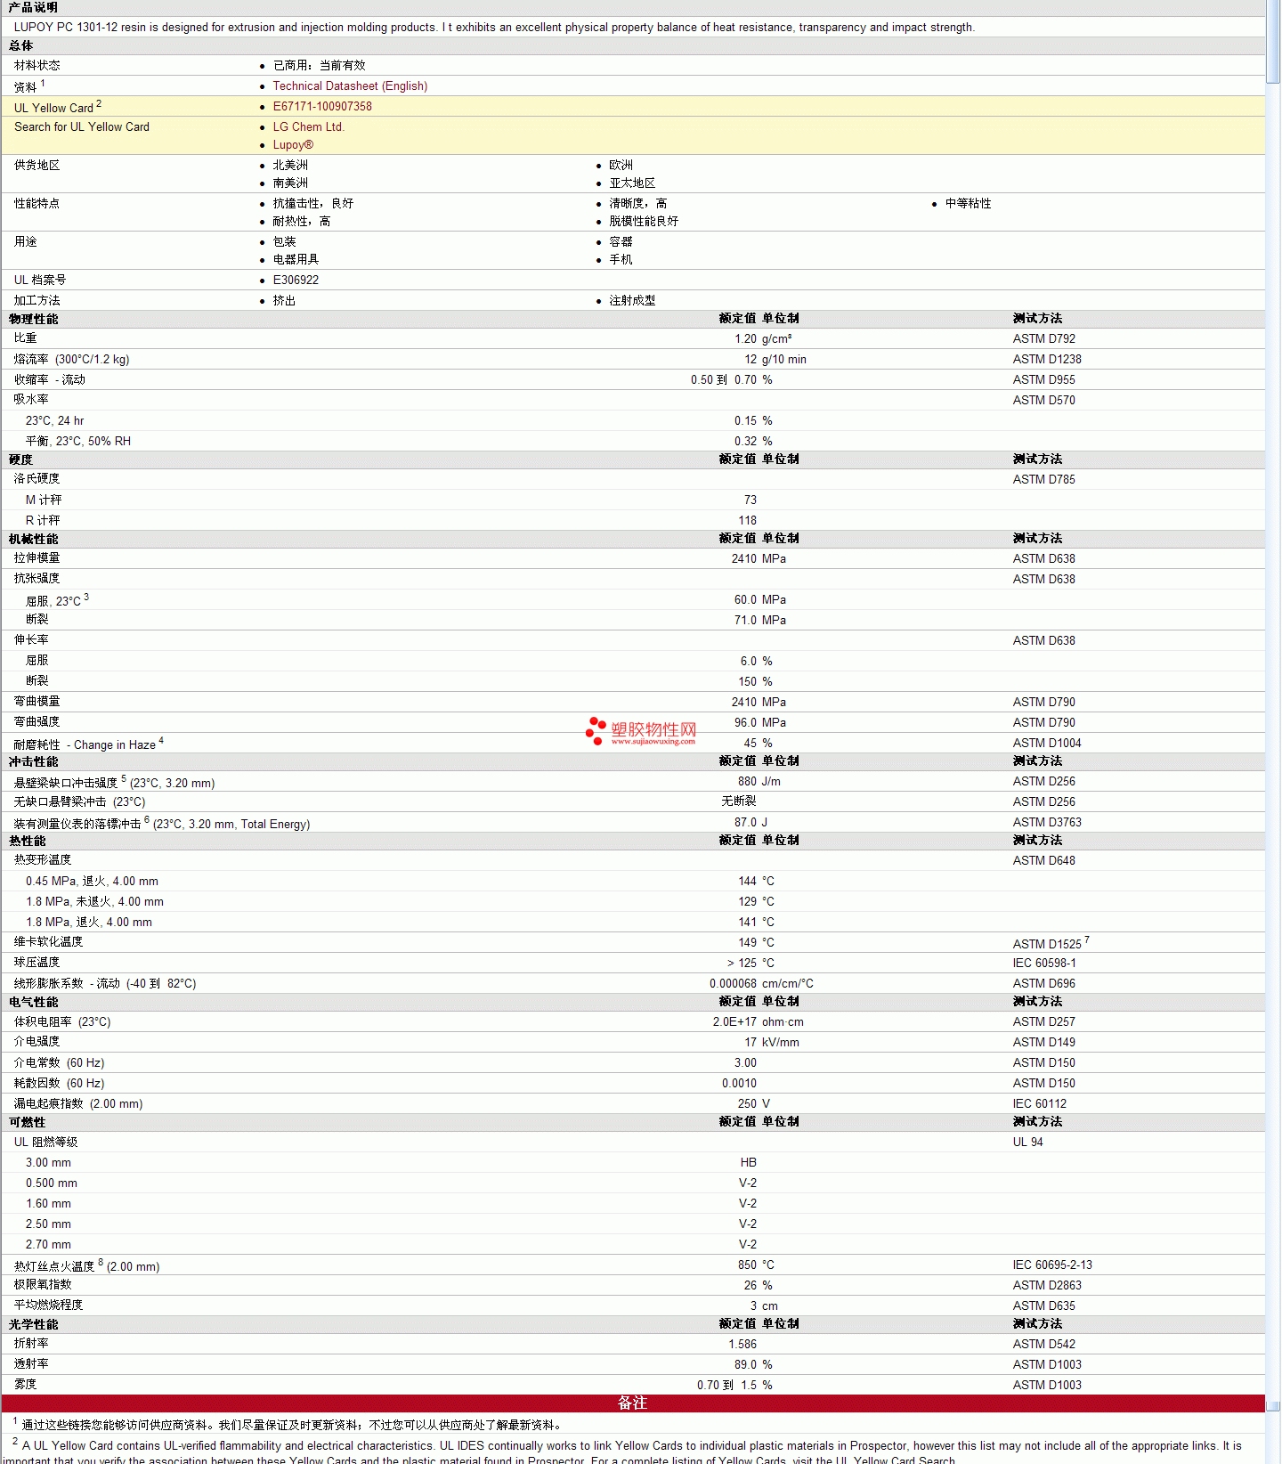This screenshot has height=1464, width=1282.
Task: Click the ASTM D792 test method
Action: coord(1043,339)
